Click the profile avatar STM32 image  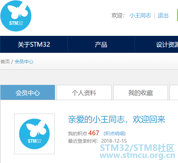point(34,134)
